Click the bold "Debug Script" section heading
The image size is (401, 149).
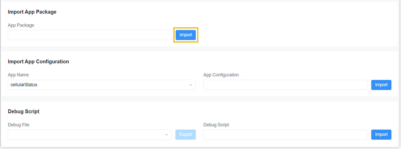[x=24, y=111]
